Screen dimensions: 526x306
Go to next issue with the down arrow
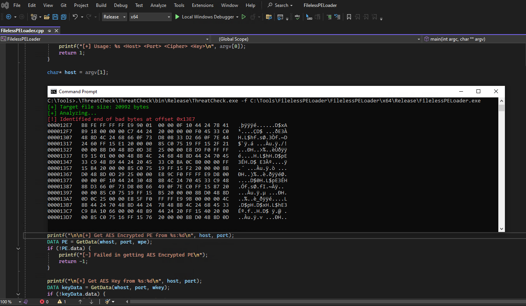pyautogui.click(x=91, y=302)
